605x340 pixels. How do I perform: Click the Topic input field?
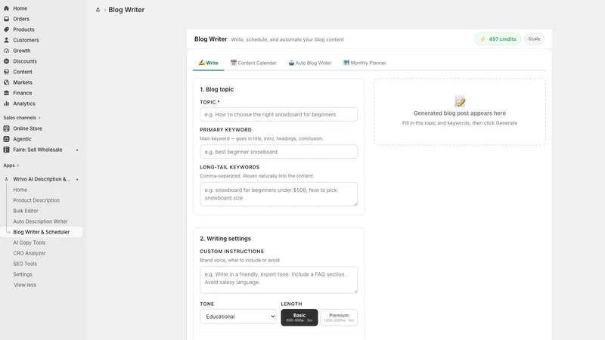278,115
